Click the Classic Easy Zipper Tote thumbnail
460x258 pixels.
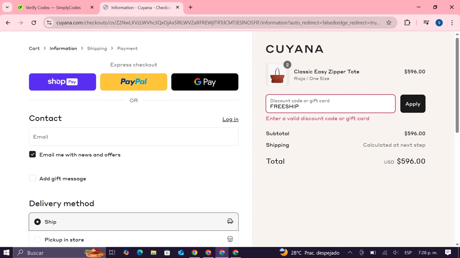coord(277,75)
